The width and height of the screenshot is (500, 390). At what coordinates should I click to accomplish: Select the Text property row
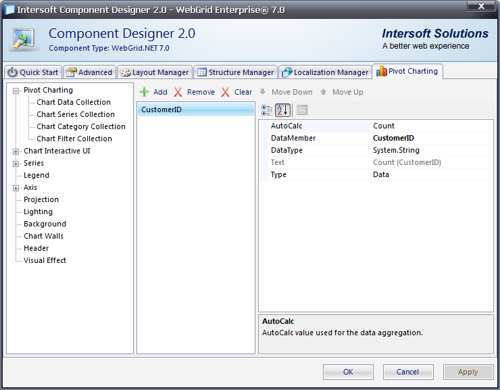point(376,162)
